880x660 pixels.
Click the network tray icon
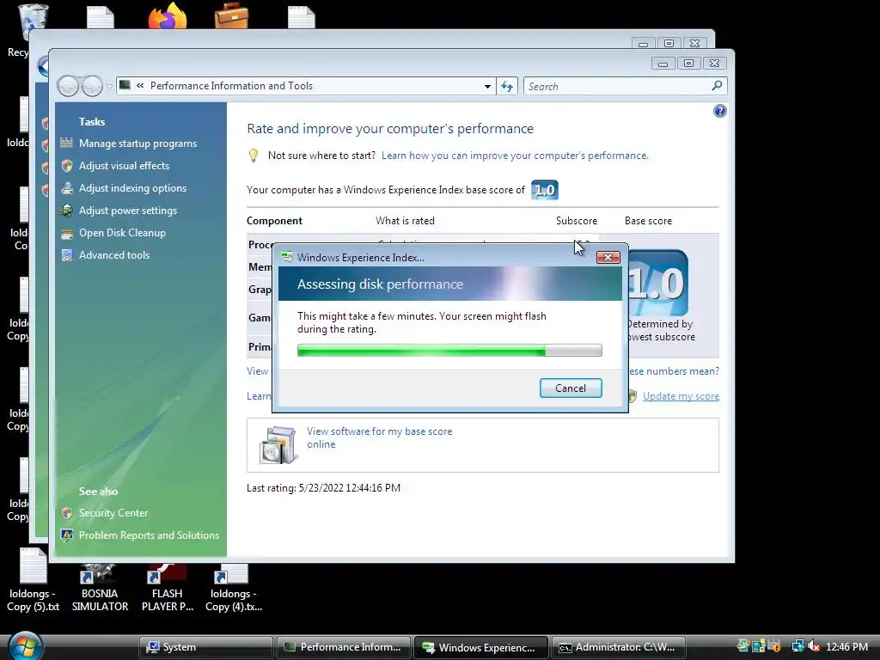pyautogui.click(x=797, y=646)
